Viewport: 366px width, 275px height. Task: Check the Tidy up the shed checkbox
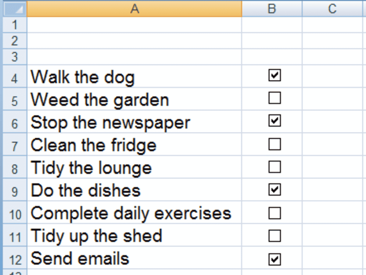tap(274, 235)
